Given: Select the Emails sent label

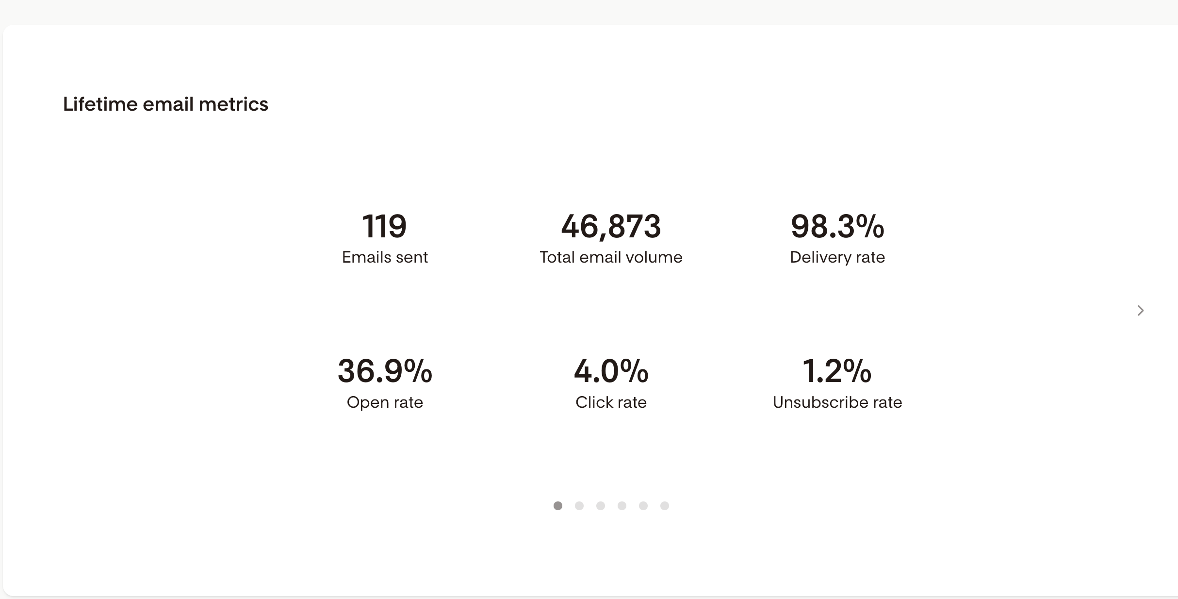Looking at the screenshot, I should pyautogui.click(x=385, y=257).
